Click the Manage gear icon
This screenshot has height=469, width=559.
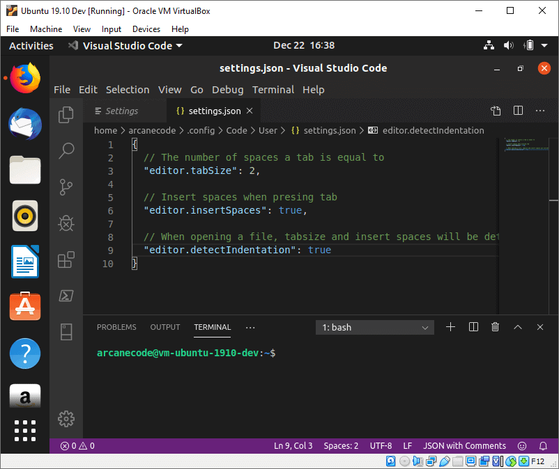click(66, 419)
